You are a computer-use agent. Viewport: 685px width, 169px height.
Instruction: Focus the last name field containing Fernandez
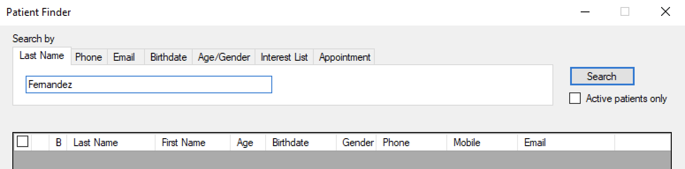point(149,84)
